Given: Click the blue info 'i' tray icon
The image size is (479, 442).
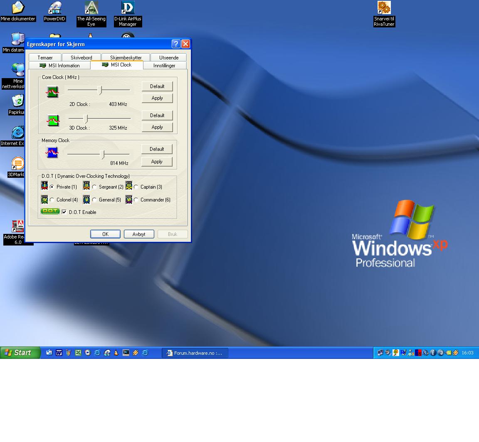Looking at the screenshot, I should coord(433,353).
